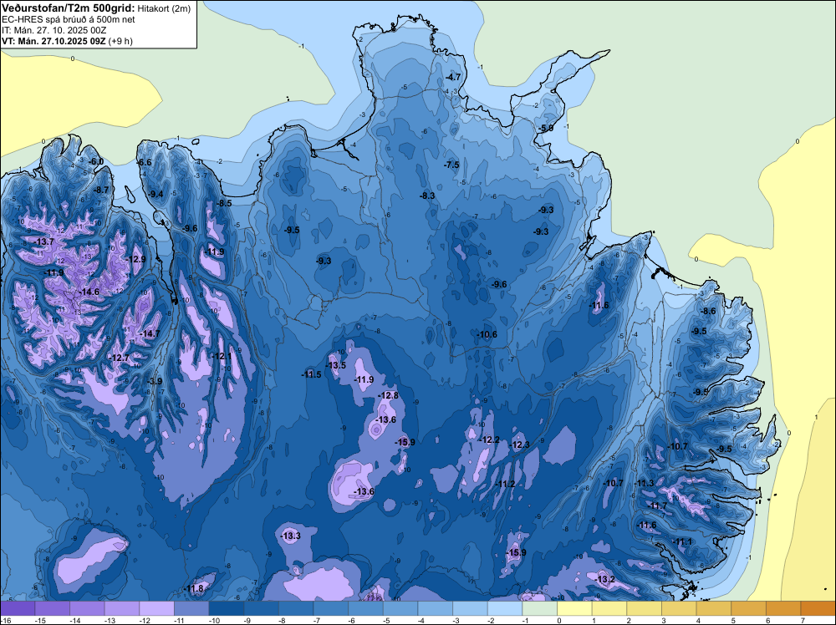Viewport: 836px width, 625px height.
Task: Click the -8.6 temperature label
Action: coord(707,311)
